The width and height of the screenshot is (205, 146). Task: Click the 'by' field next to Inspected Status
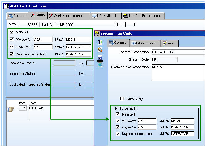pos(90,74)
